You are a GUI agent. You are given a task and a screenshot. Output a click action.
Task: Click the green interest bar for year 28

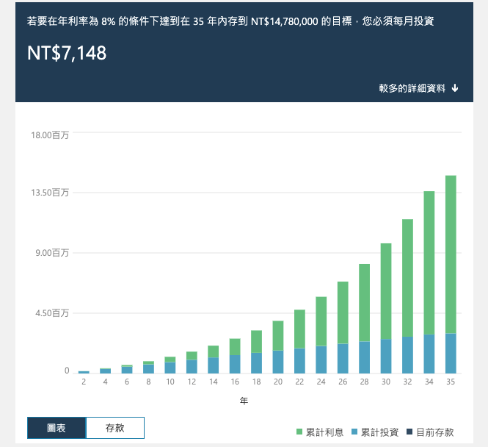(365, 303)
